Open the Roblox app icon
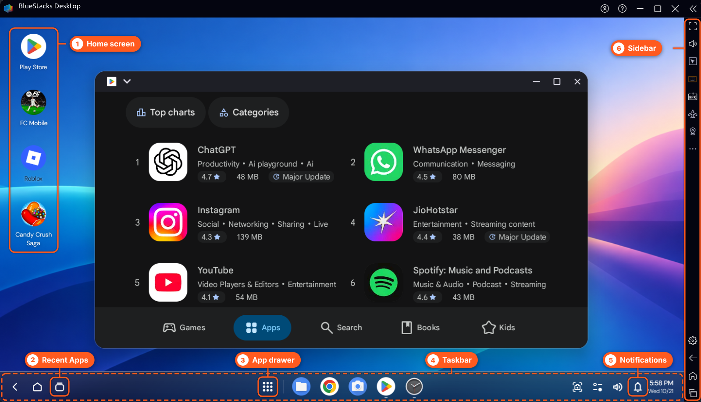The height and width of the screenshot is (402, 701). 33,158
